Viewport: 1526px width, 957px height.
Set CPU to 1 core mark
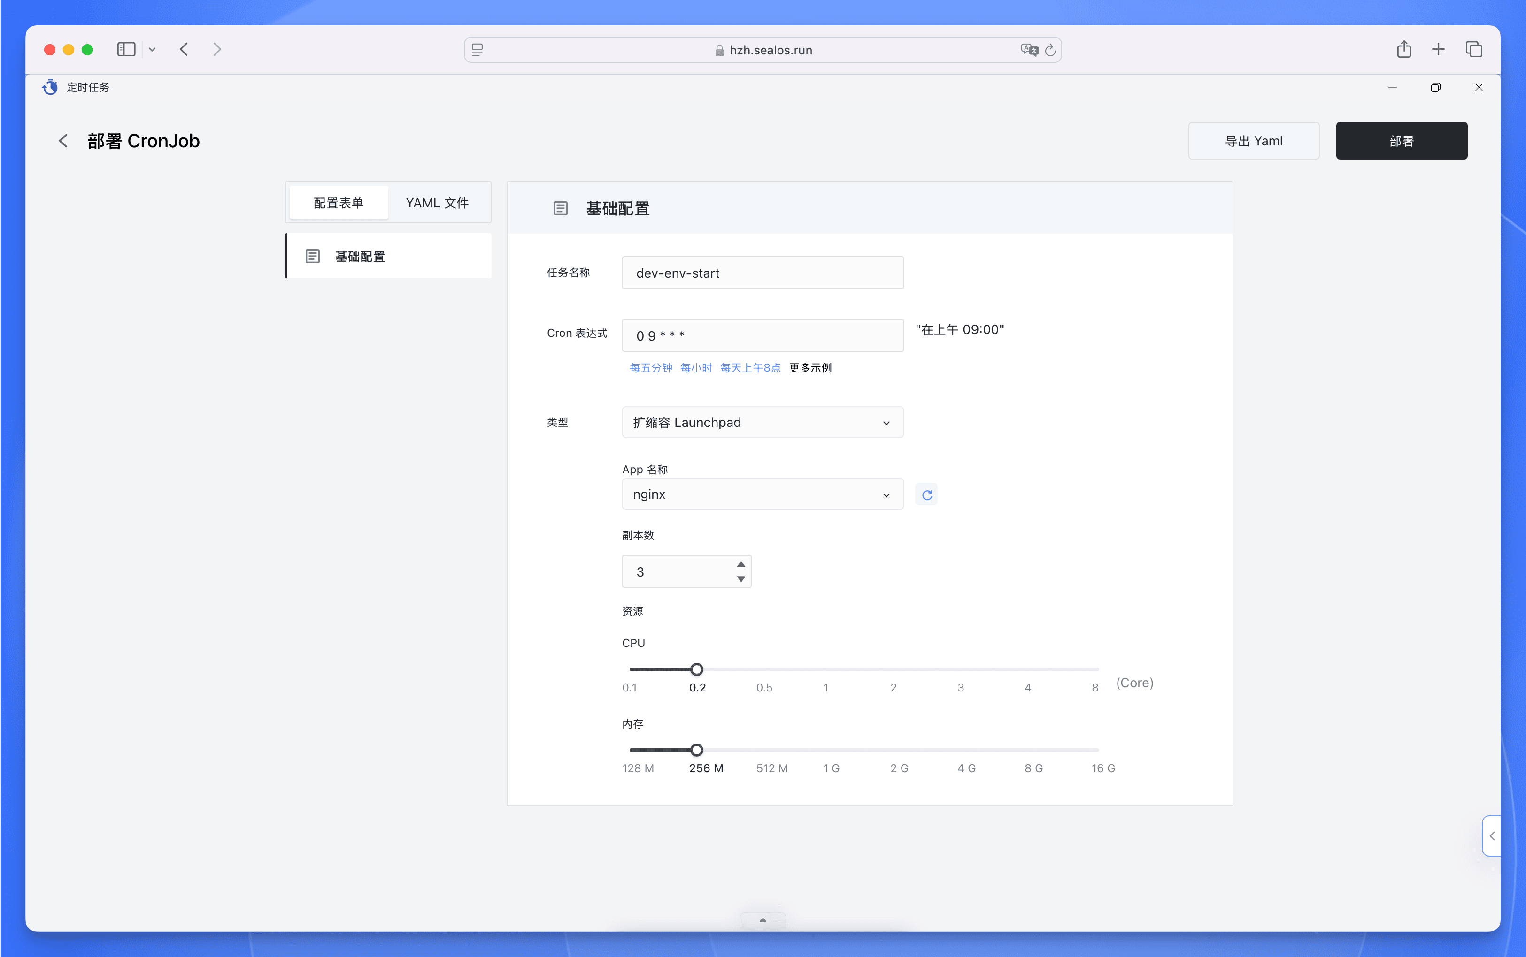826,687
